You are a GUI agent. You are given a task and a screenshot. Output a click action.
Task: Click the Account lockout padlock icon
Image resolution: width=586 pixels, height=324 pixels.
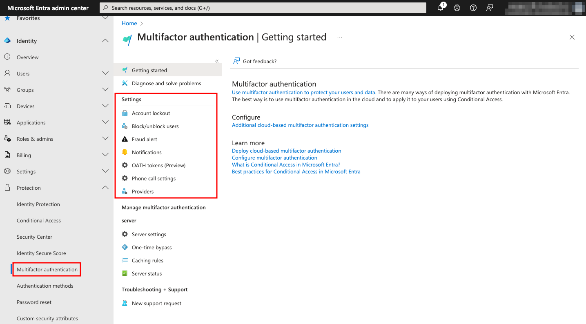point(125,113)
